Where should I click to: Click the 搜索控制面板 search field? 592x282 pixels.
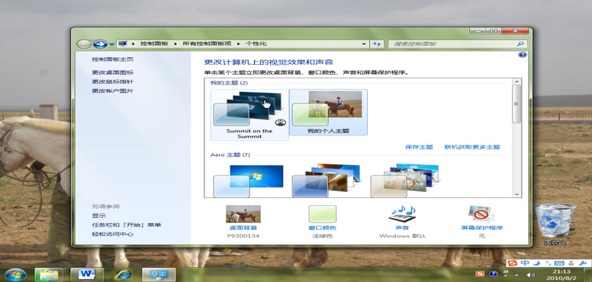click(451, 44)
